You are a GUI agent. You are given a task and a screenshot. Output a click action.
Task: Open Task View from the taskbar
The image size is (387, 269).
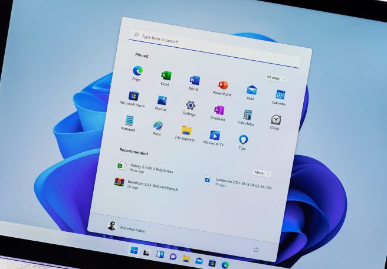click(147, 252)
